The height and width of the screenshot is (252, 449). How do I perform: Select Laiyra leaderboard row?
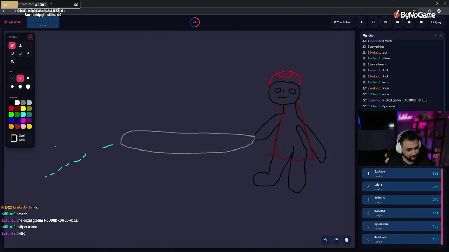click(401, 187)
